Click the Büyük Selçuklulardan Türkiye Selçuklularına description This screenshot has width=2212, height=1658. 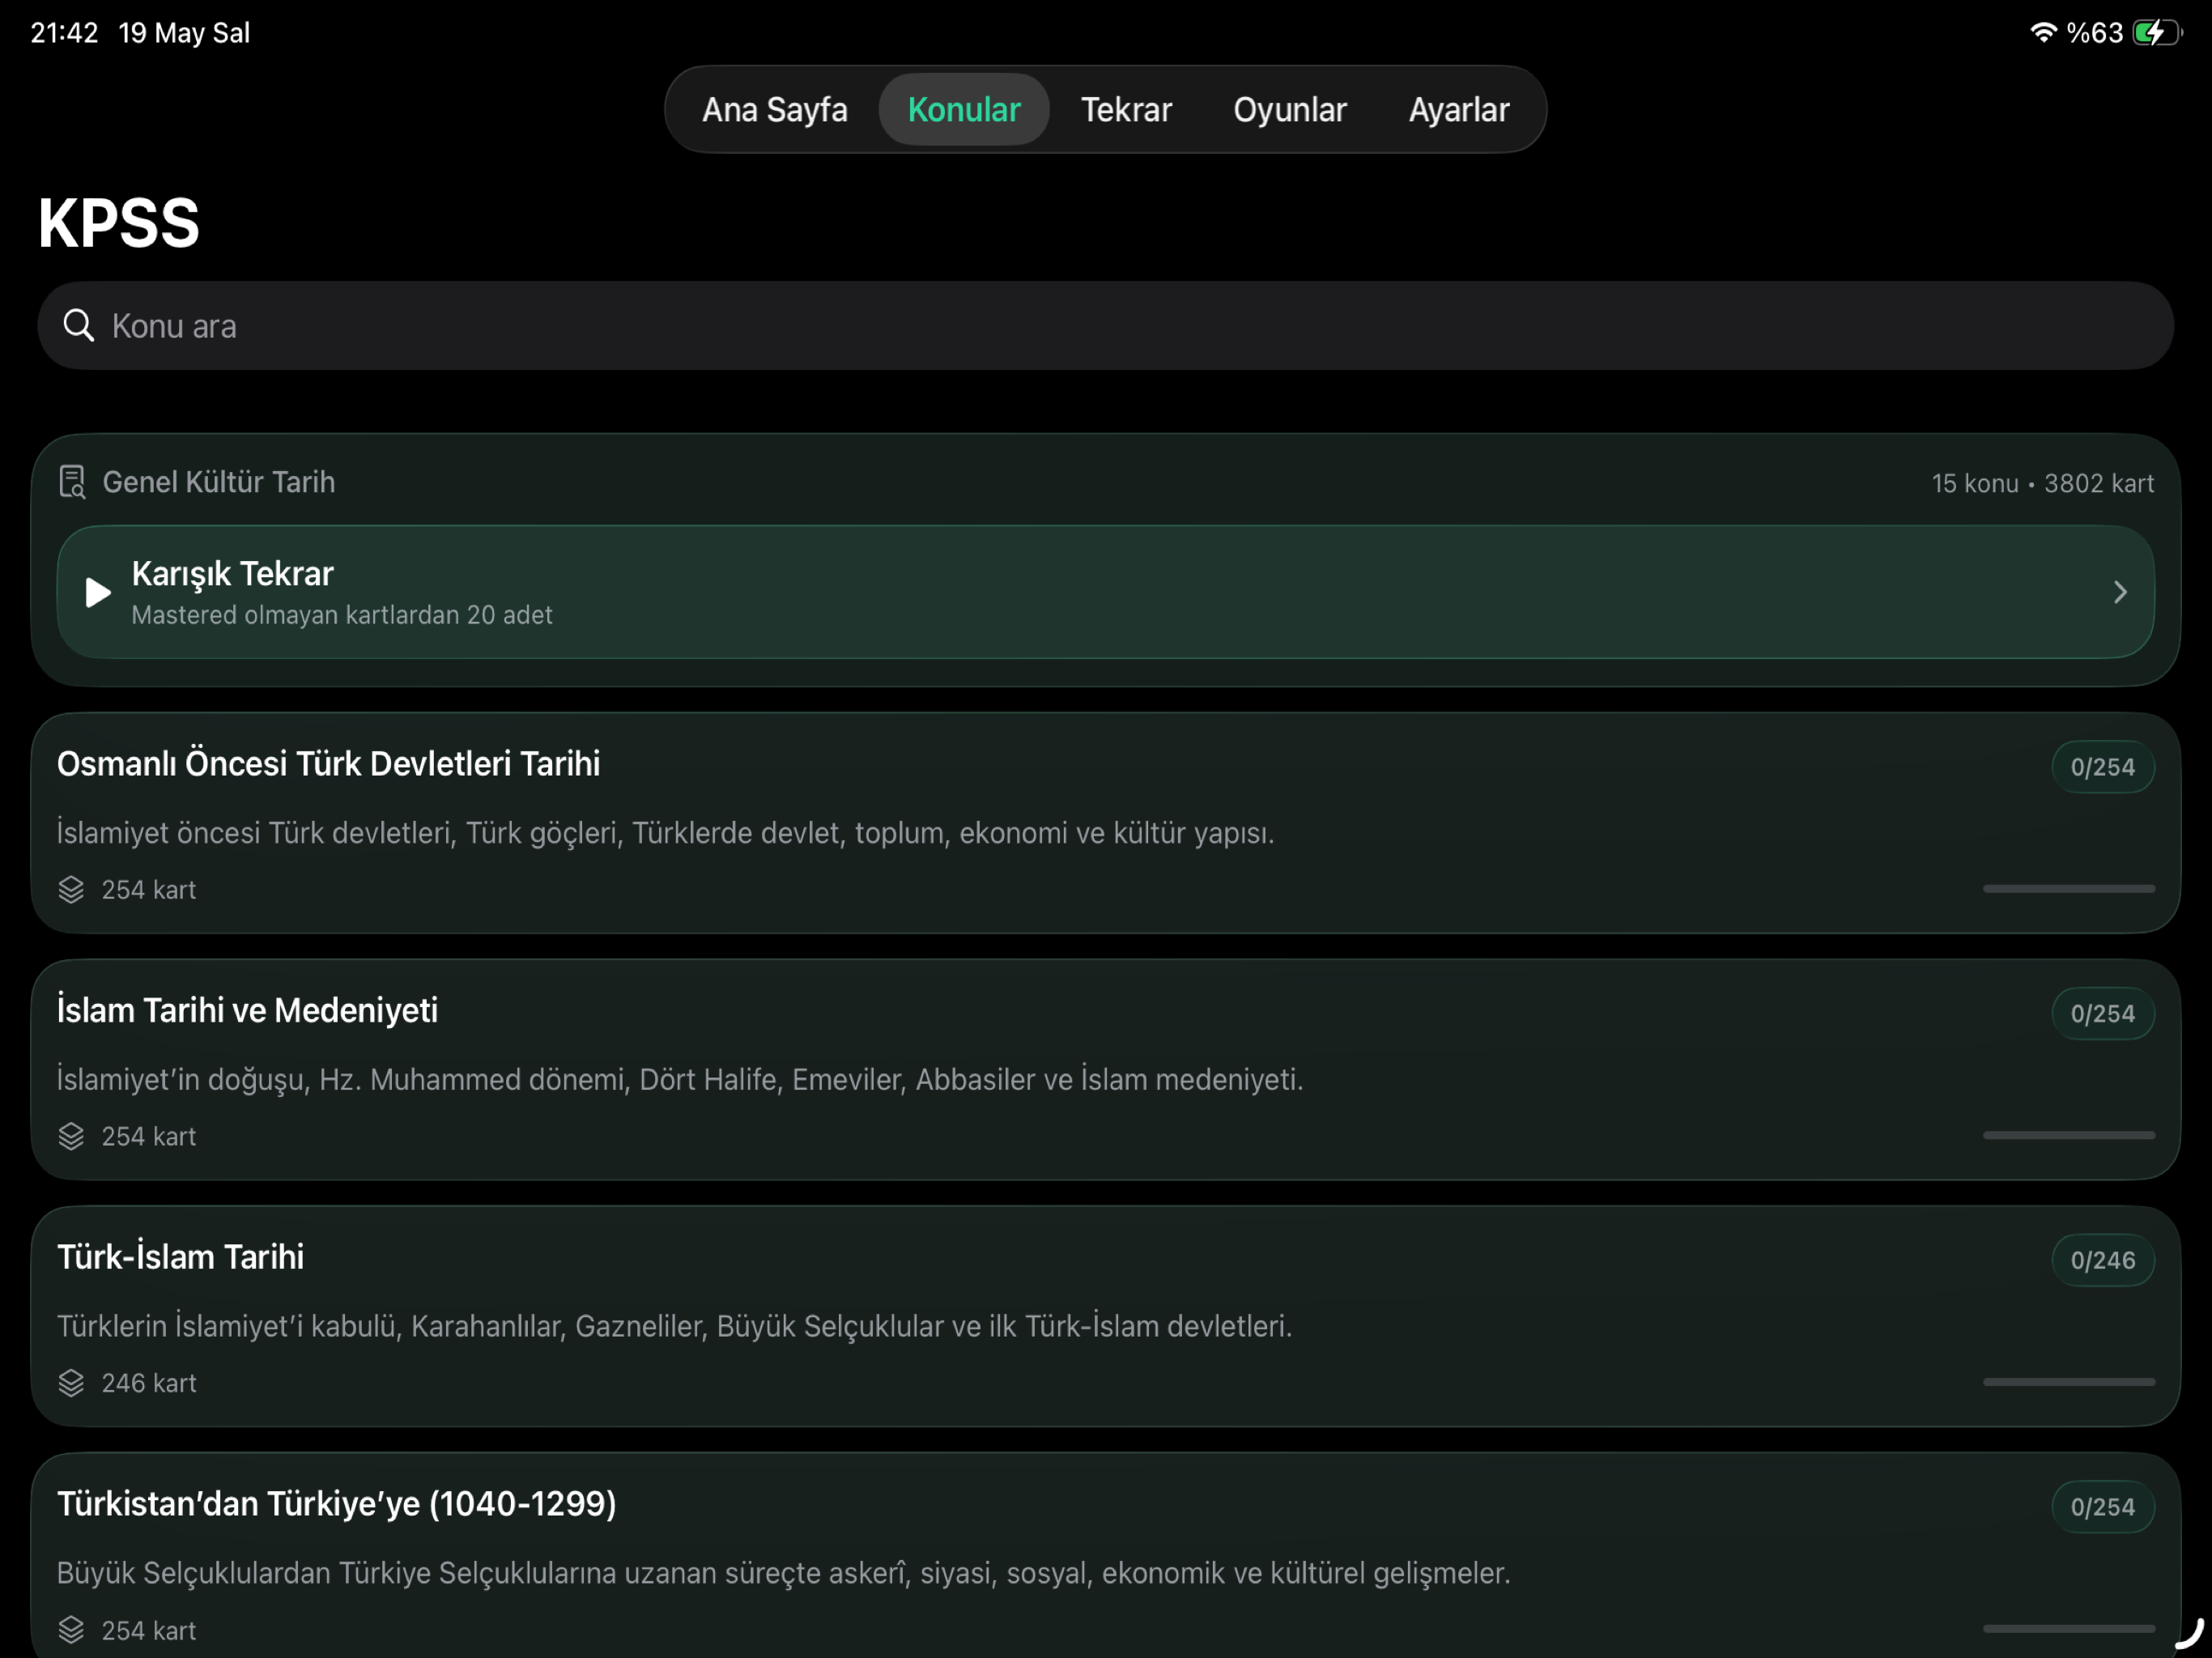click(x=783, y=1573)
